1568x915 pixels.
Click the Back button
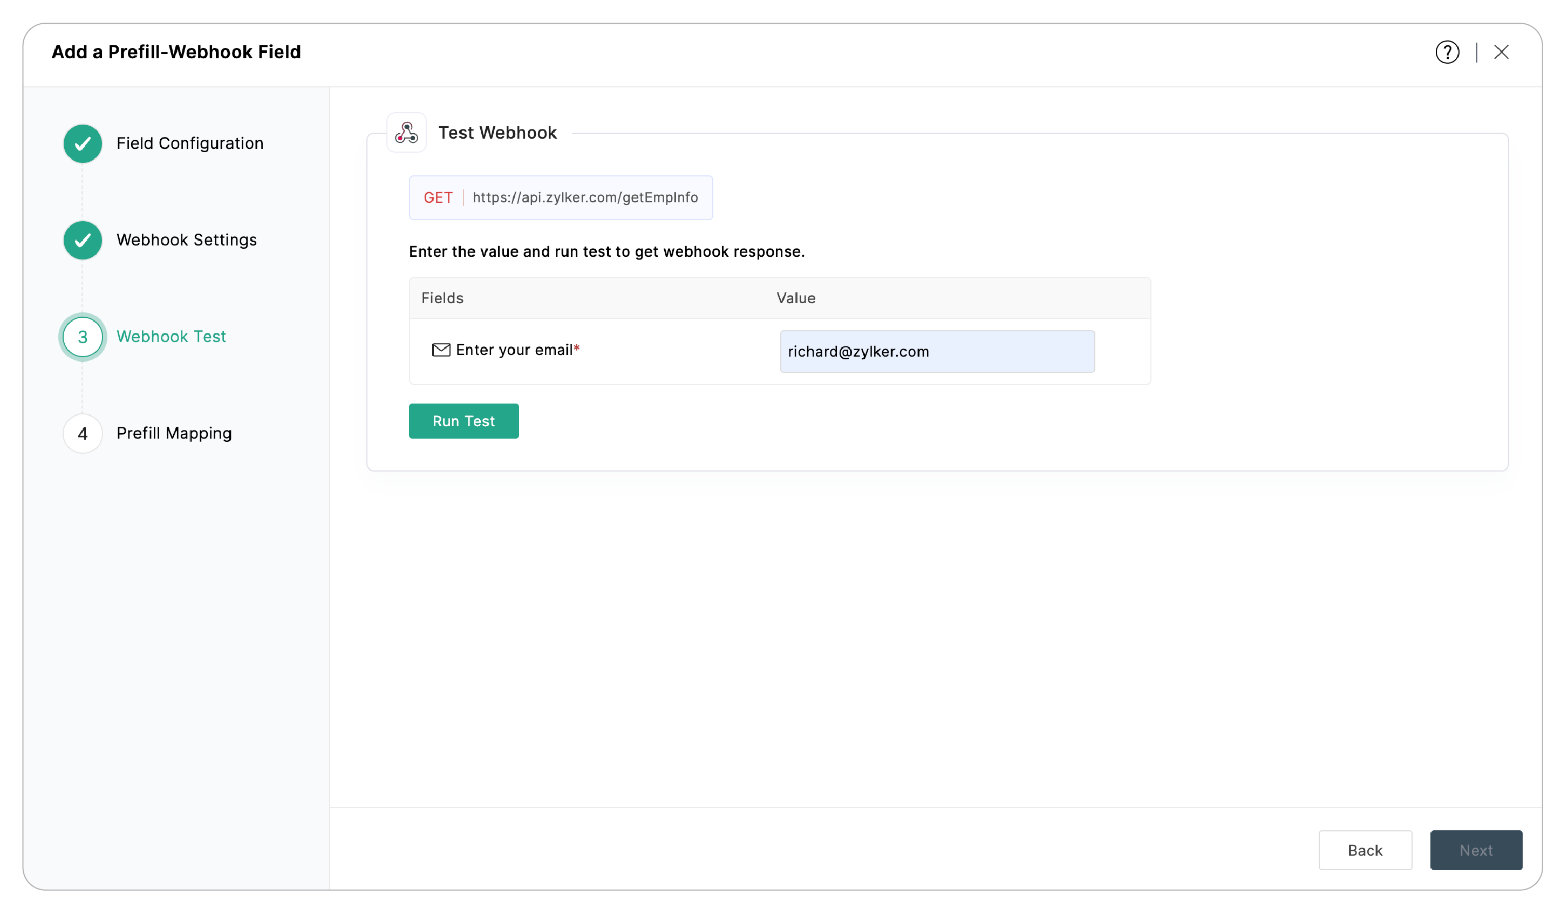(x=1365, y=850)
